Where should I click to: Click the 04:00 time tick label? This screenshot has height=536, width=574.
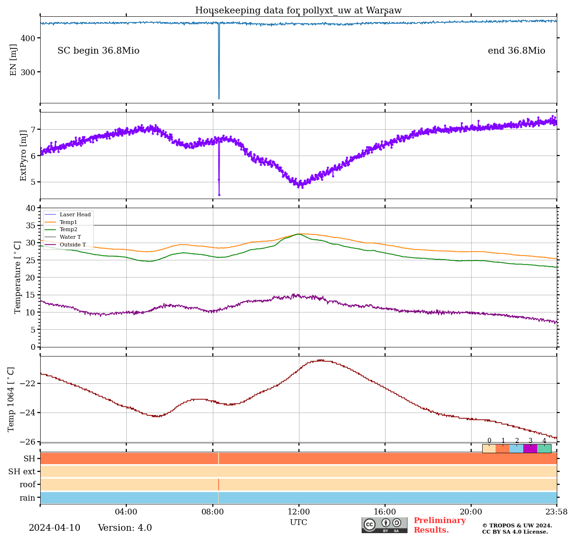[126, 512]
